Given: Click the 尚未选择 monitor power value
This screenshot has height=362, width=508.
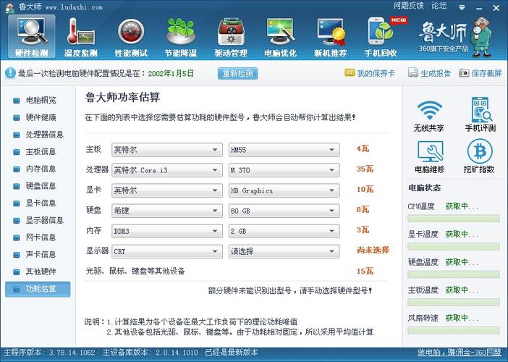Looking at the screenshot, I should 373,251.
